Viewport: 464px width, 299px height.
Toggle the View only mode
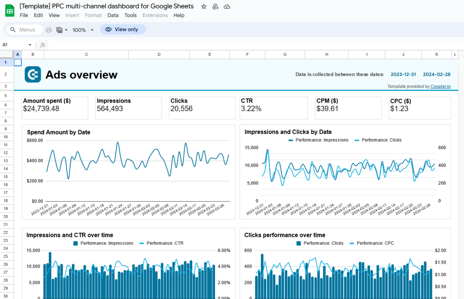123,29
